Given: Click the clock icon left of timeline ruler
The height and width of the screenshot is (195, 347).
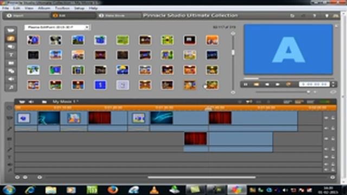Looking at the screenshot, I should click(10, 108).
